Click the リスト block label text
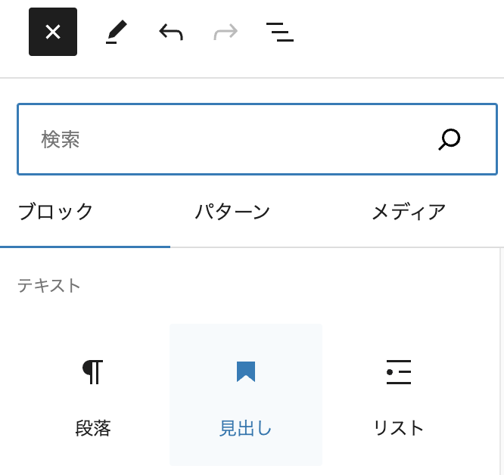504x475 pixels. coord(399,428)
